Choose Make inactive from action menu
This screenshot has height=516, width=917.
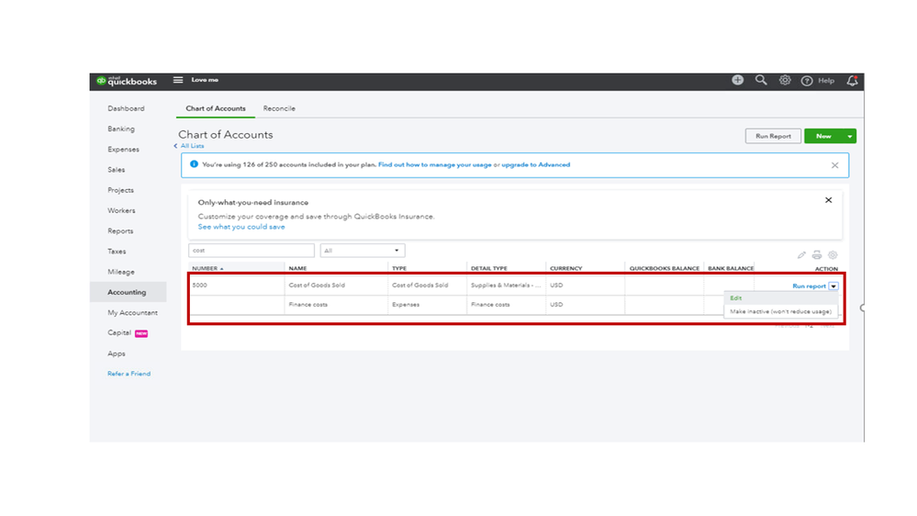click(781, 312)
